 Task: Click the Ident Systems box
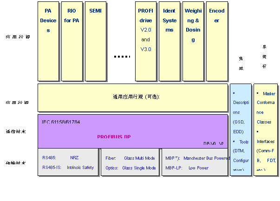click(x=169, y=41)
